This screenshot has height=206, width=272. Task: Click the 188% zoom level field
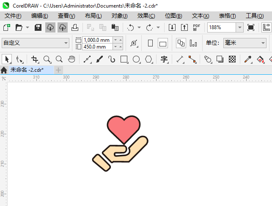click(x=222, y=27)
